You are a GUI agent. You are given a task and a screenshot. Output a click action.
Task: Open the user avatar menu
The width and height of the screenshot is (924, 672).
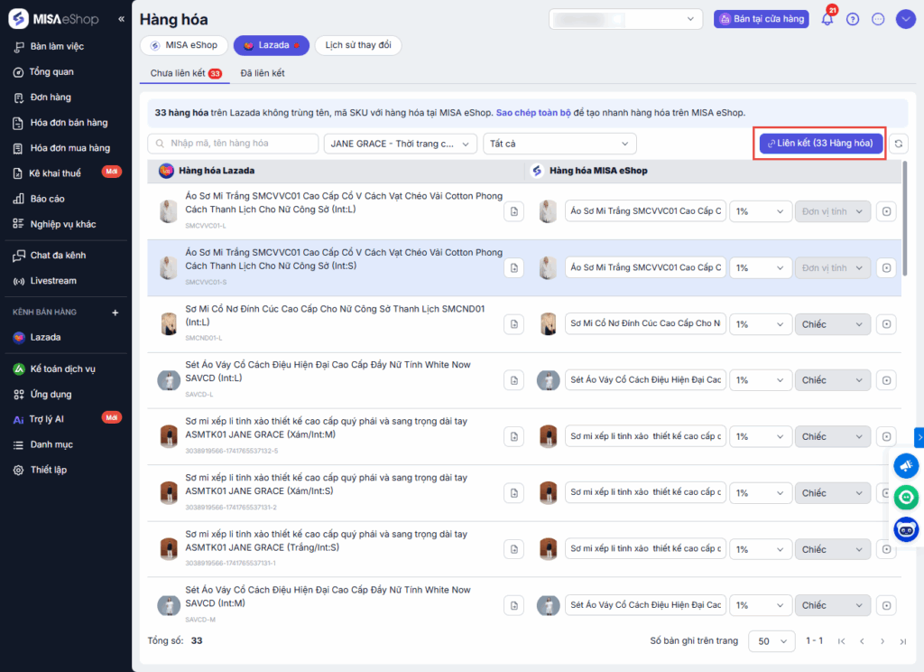(905, 19)
